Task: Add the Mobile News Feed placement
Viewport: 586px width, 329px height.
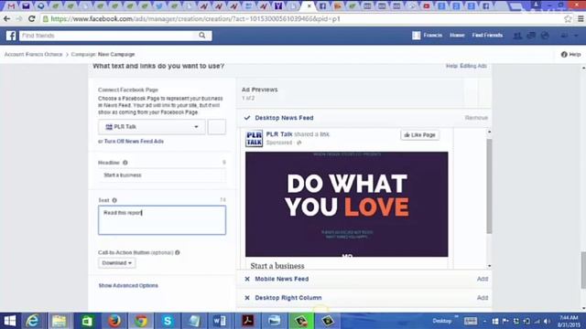Action: pos(483,279)
